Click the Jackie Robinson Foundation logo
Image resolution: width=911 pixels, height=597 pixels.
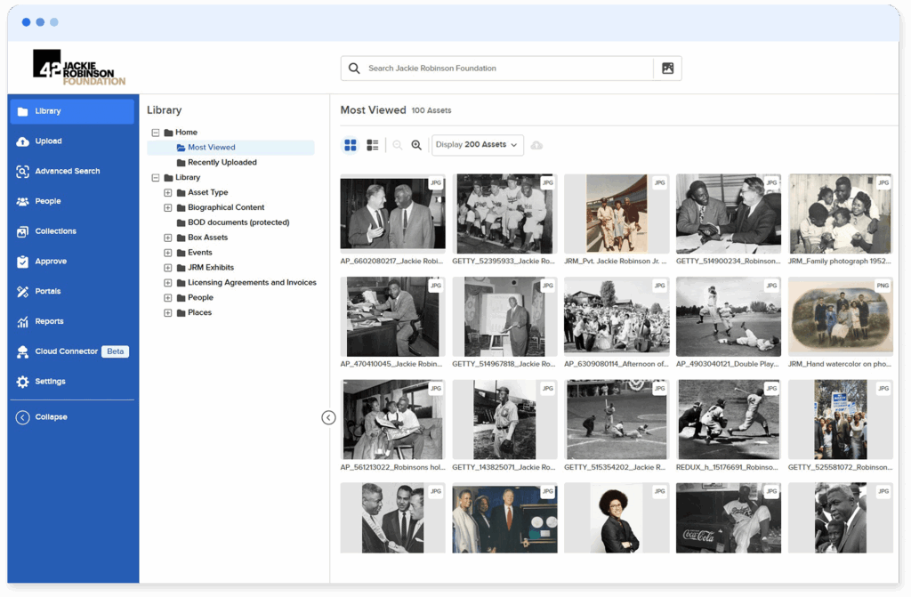pyautogui.click(x=79, y=68)
